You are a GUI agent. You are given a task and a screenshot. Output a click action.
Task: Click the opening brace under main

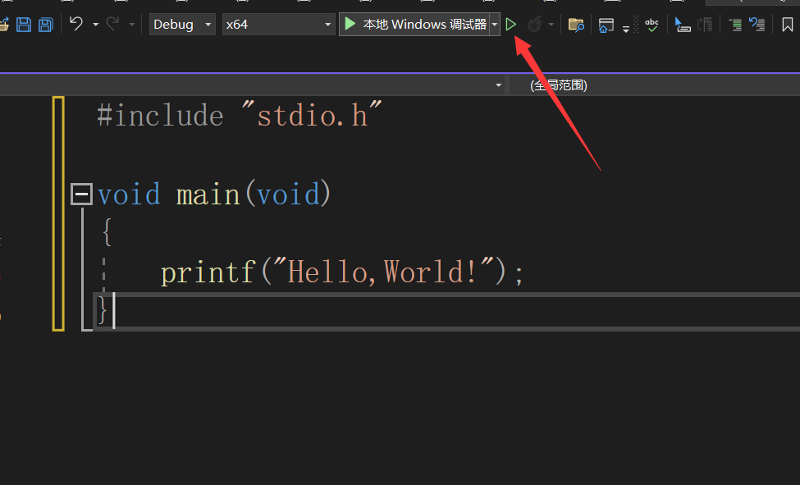[x=107, y=232]
